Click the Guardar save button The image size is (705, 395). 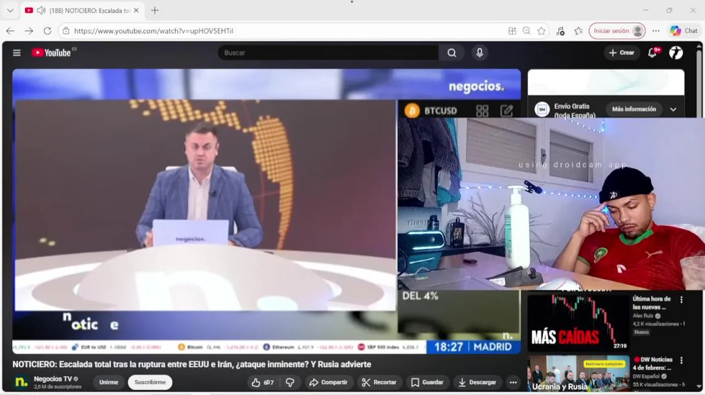pyautogui.click(x=427, y=382)
